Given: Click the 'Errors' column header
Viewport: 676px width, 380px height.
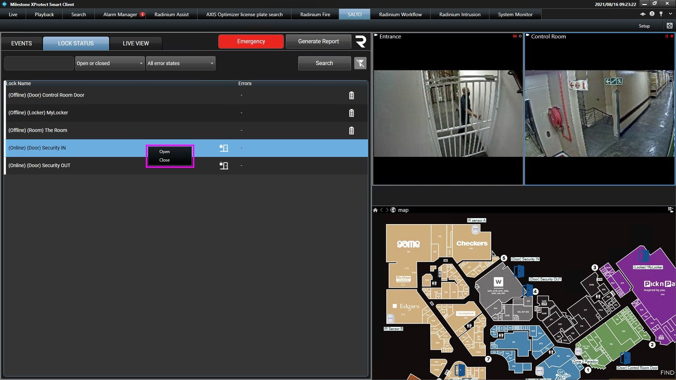Looking at the screenshot, I should tap(245, 83).
